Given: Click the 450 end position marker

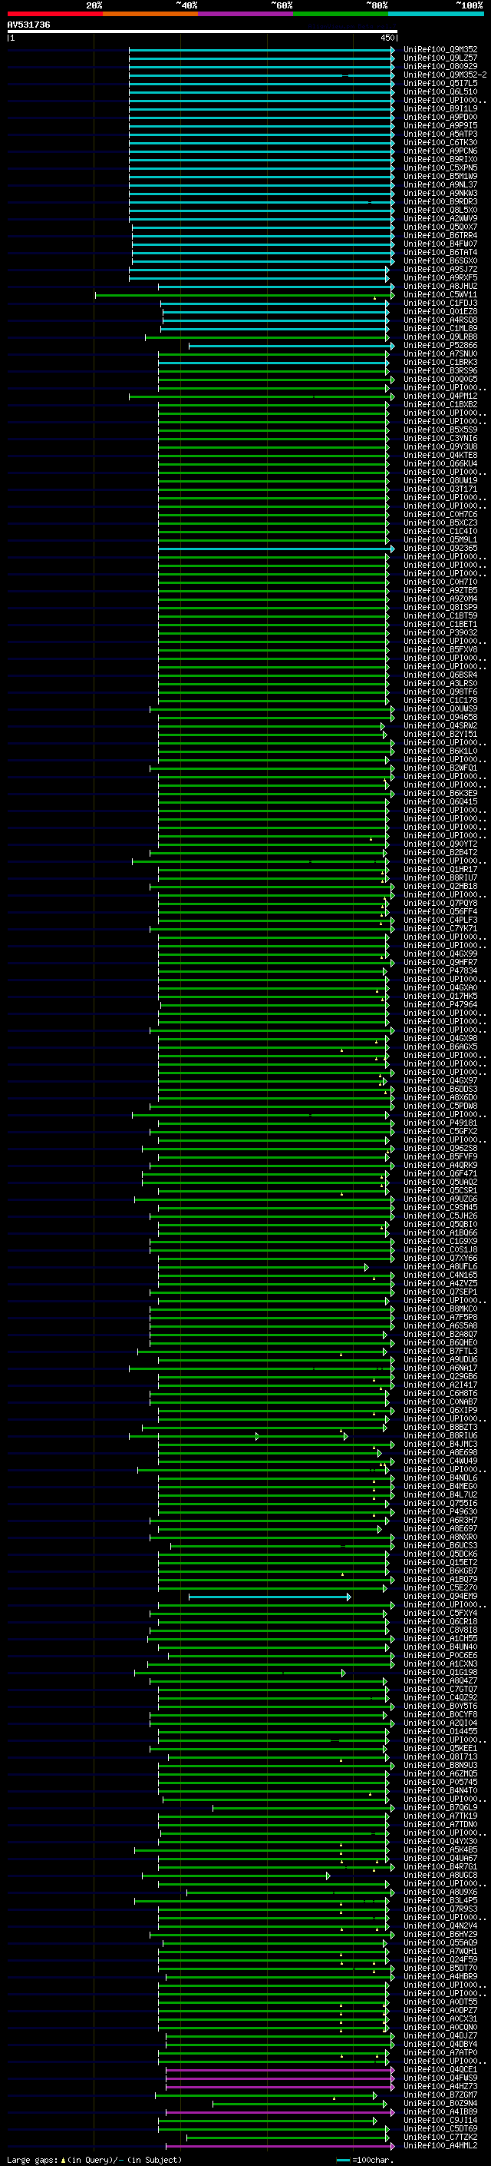Looking at the screenshot, I should [387, 38].
